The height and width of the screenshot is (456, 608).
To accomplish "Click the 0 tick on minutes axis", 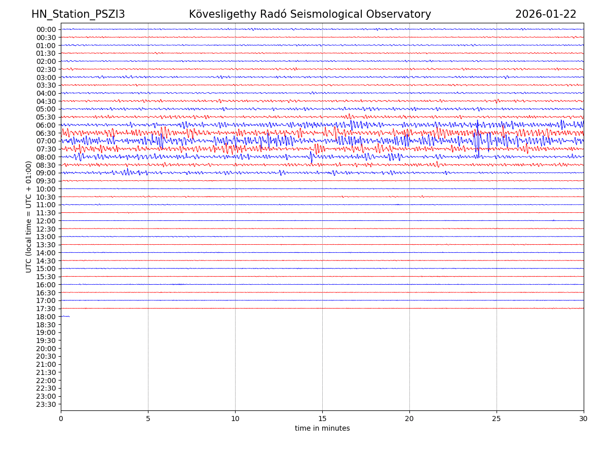I will tap(61, 419).
